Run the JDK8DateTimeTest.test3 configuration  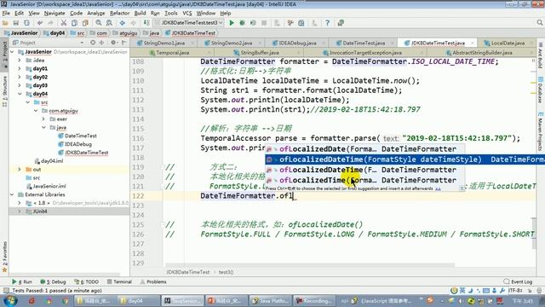[232, 23]
